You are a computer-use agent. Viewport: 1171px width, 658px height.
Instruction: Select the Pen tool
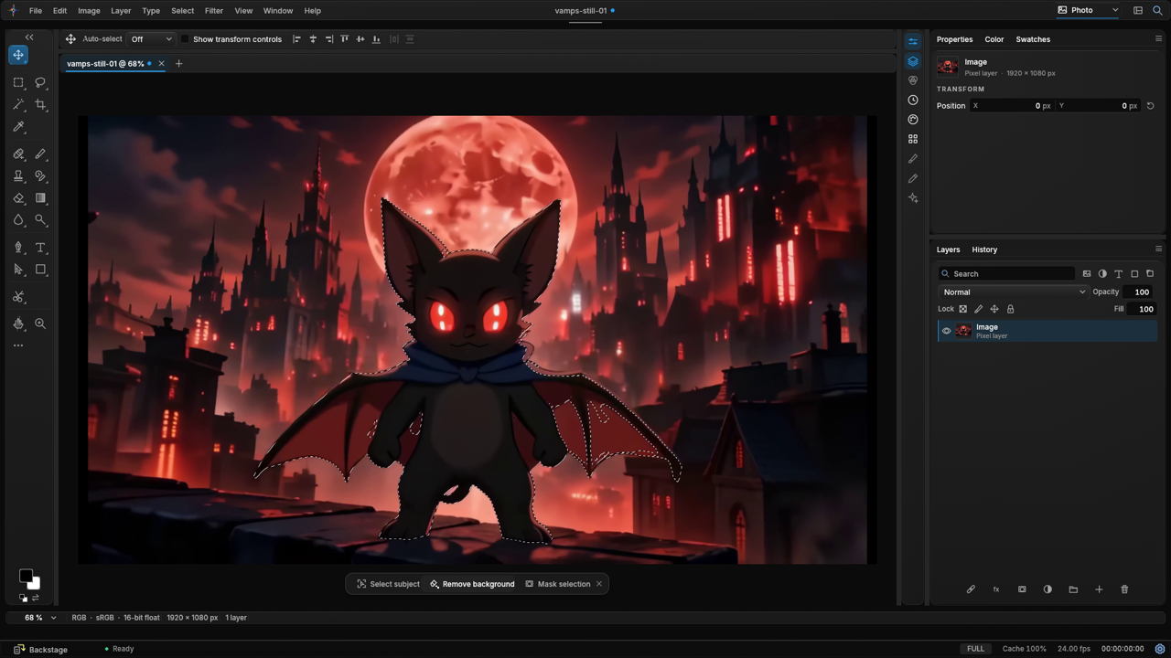[x=18, y=248]
